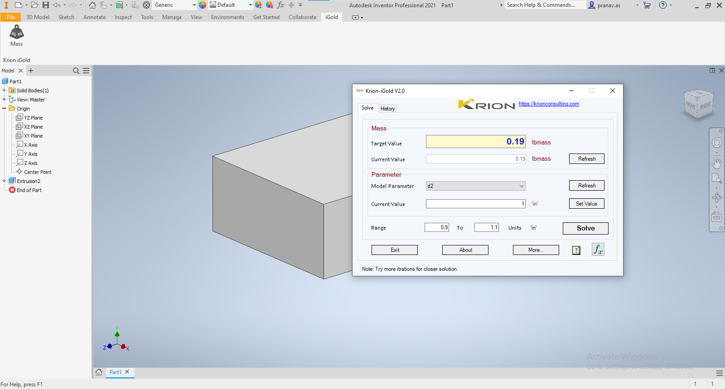725x389 pixels.
Task: Search the model browser with magnifier icon
Action: (x=76, y=71)
